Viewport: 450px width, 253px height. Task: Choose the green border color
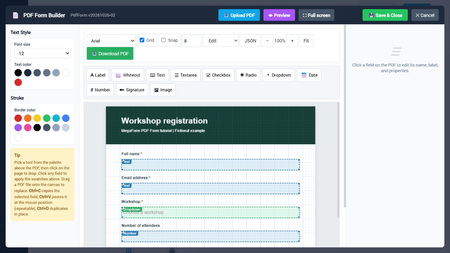[47, 118]
